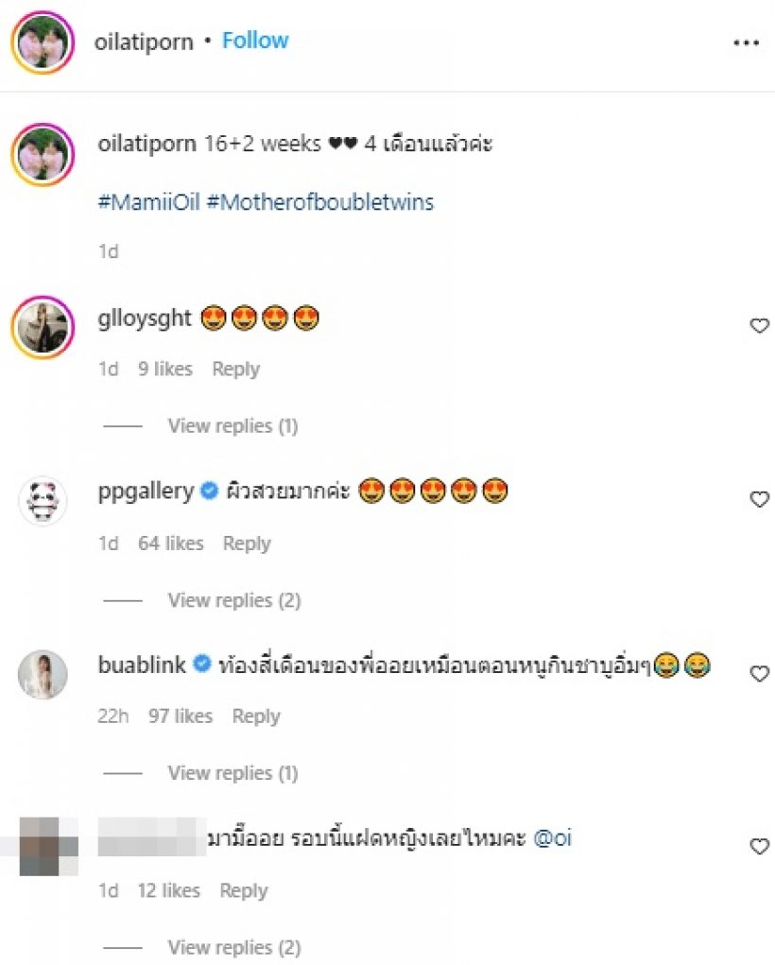Screen dimensions: 775x965
Task: Open the ppgallery panda avatar
Action: 43,500
